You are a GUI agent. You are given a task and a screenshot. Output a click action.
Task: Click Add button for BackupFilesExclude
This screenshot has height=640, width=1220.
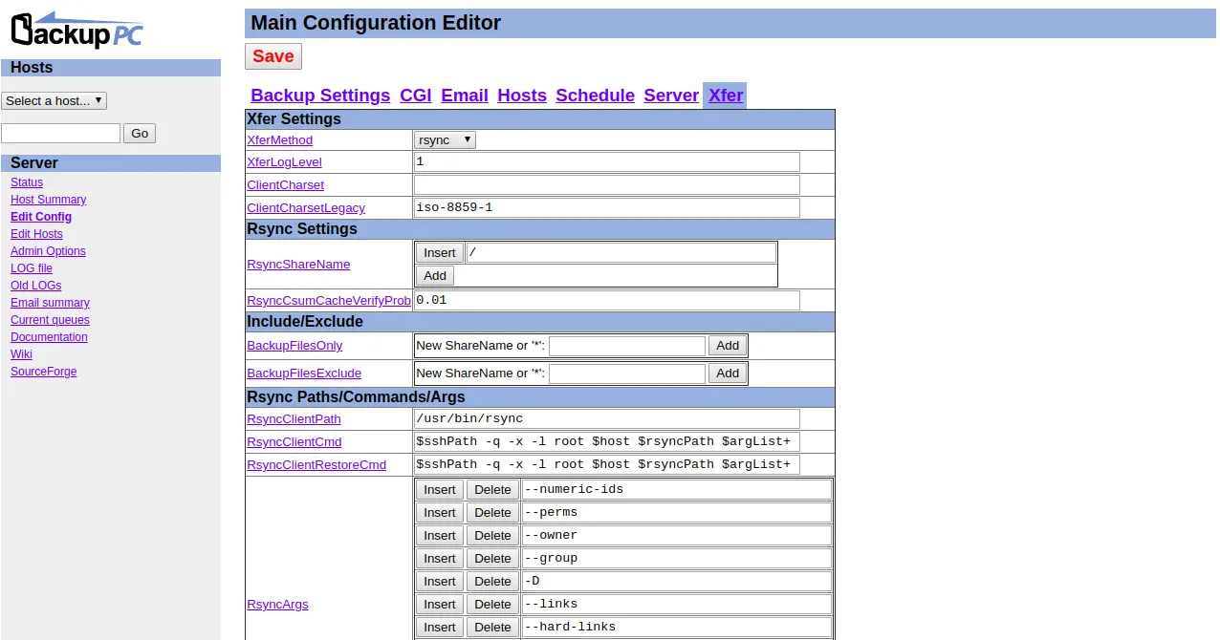click(728, 373)
